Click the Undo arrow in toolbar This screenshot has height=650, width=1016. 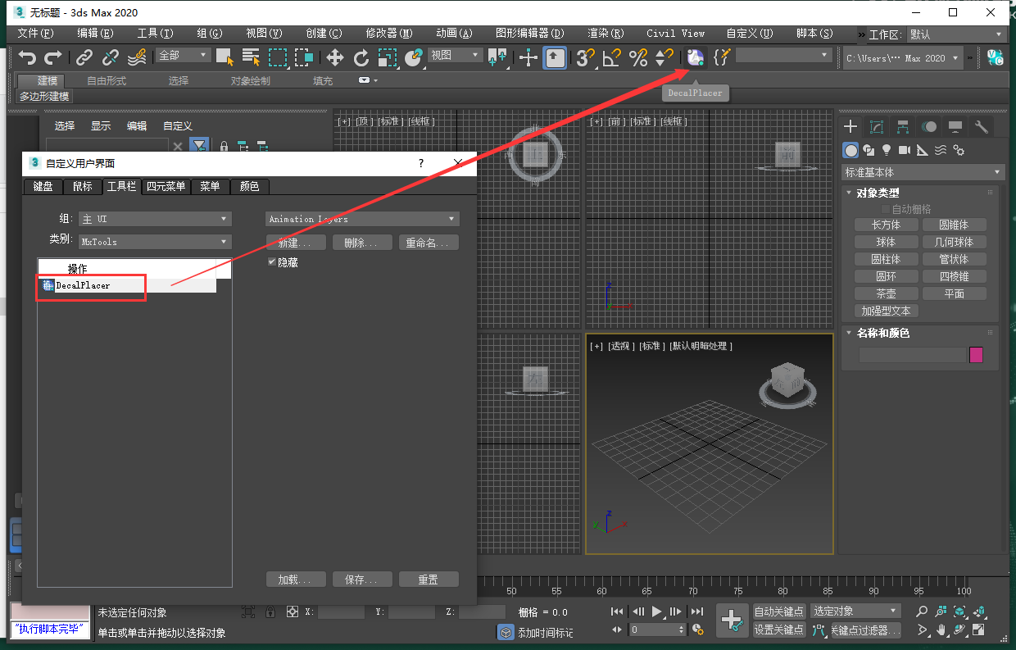tap(28, 57)
